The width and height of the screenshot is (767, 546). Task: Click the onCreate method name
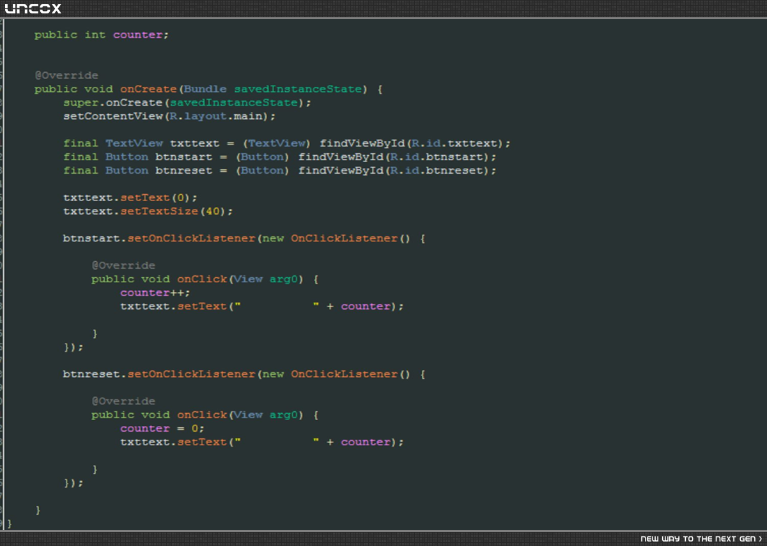pos(148,89)
